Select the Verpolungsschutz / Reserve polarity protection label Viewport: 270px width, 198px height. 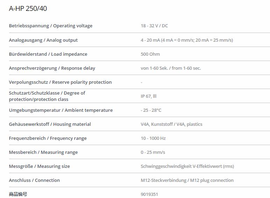(60, 82)
